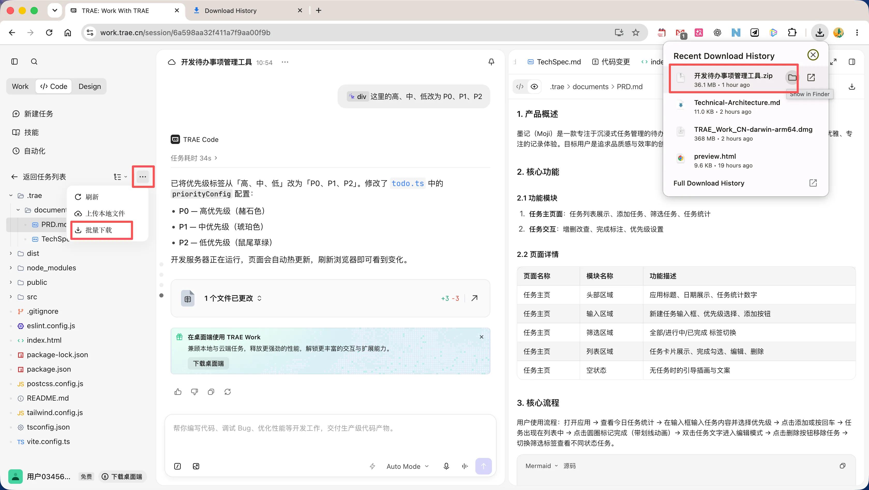Click the file tree more-options button

click(143, 177)
